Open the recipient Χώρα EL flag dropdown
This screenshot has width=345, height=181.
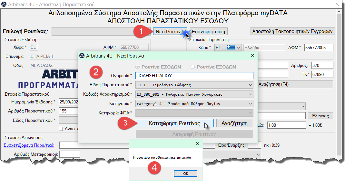(x=228, y=48)
